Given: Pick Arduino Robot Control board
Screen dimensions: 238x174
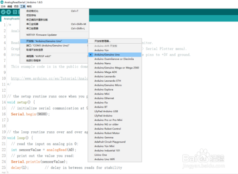Looking at the screenshot, I should (115, 129).
